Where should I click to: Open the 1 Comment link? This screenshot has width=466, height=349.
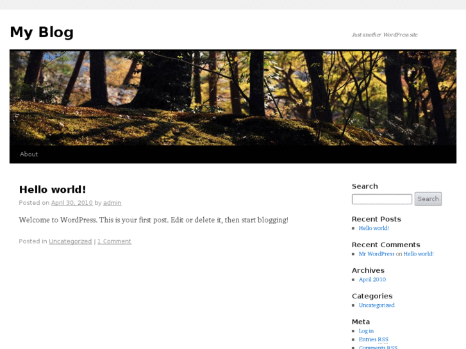(115, 241)
